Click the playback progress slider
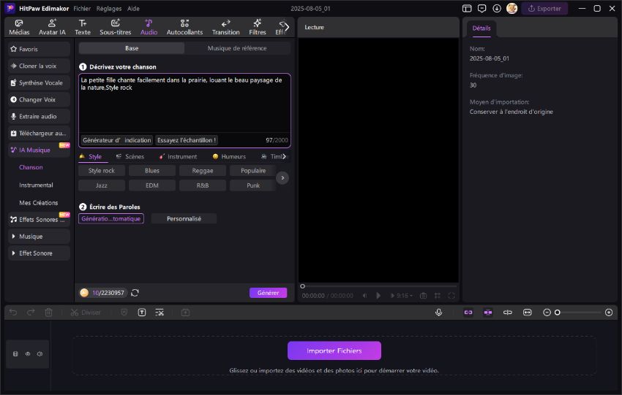622x395 pixels. [378, 285]
